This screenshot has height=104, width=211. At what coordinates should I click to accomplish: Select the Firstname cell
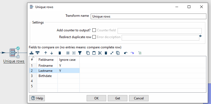click(47, 66)
